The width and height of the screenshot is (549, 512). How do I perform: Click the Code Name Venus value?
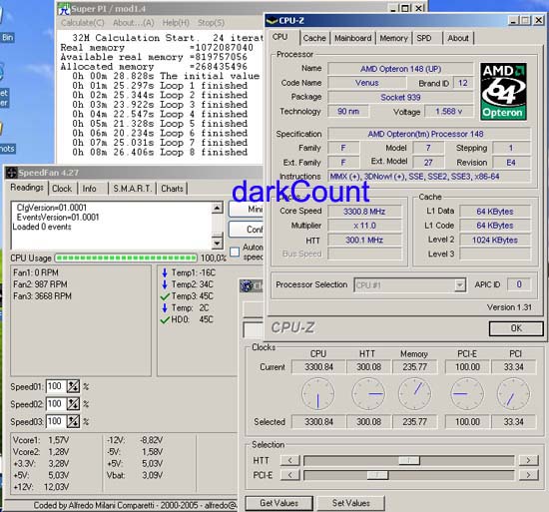(x=367, y=83)
